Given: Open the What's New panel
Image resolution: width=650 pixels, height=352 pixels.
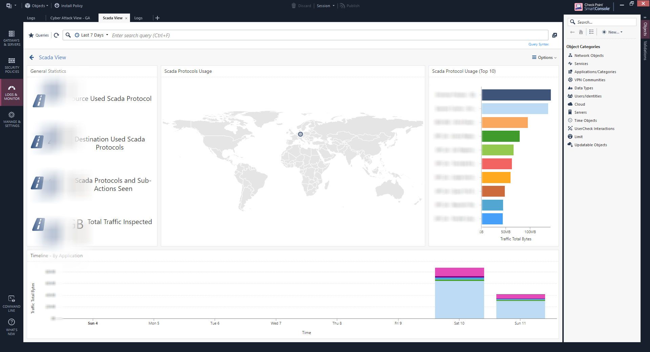Looking at the screenshot, I should pyautogui.click(x=12, y=327).
